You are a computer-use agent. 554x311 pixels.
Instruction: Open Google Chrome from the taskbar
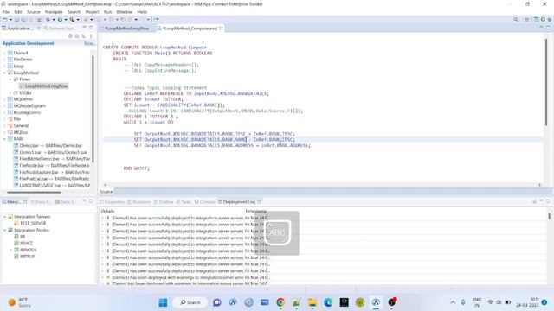tap(280, 302)
